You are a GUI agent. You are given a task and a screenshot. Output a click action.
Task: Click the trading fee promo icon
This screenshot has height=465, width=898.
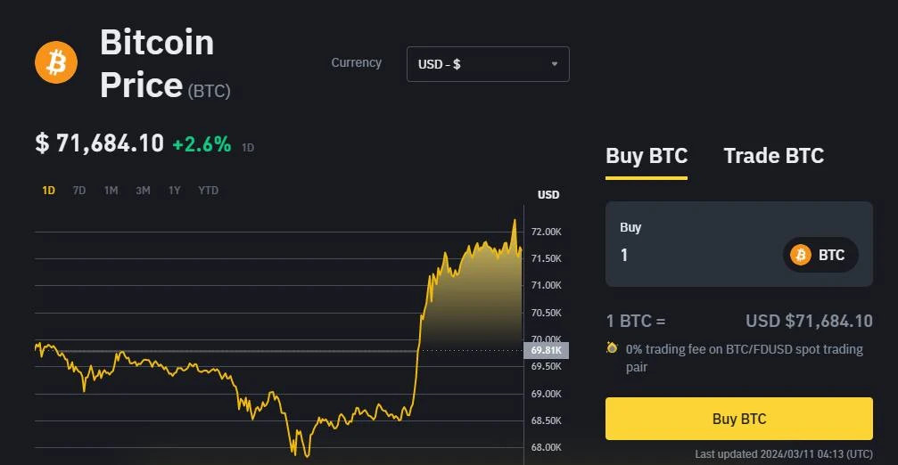coord(612,348)
